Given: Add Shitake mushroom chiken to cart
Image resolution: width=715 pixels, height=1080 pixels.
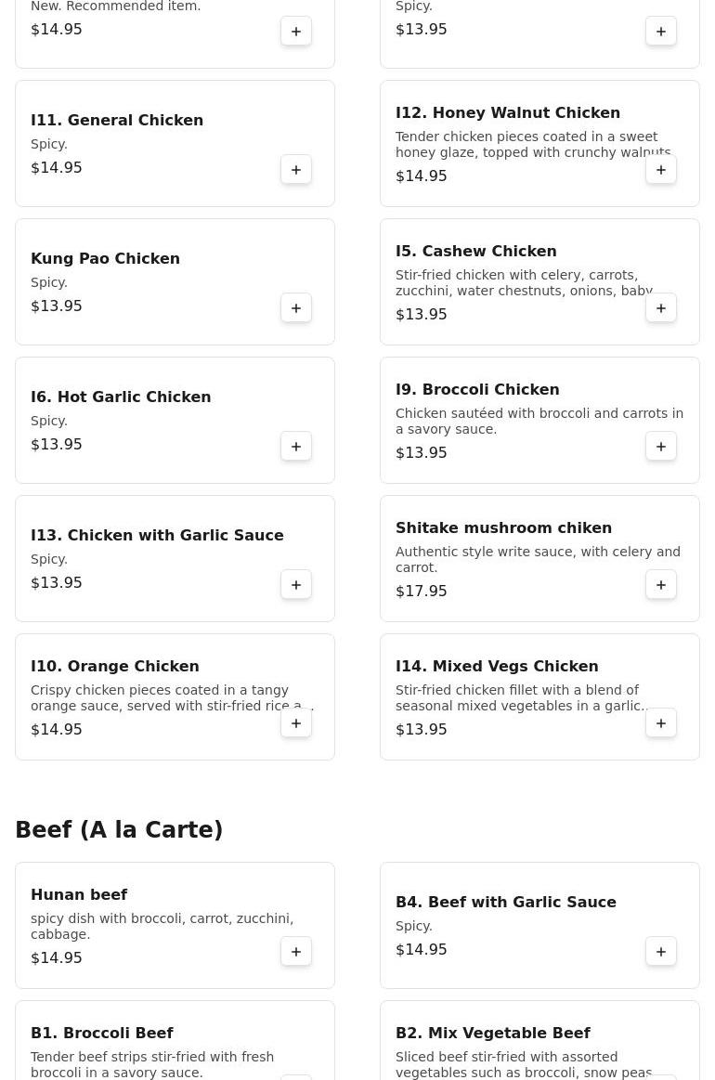Looking at the screenshot, I should 661,585.
